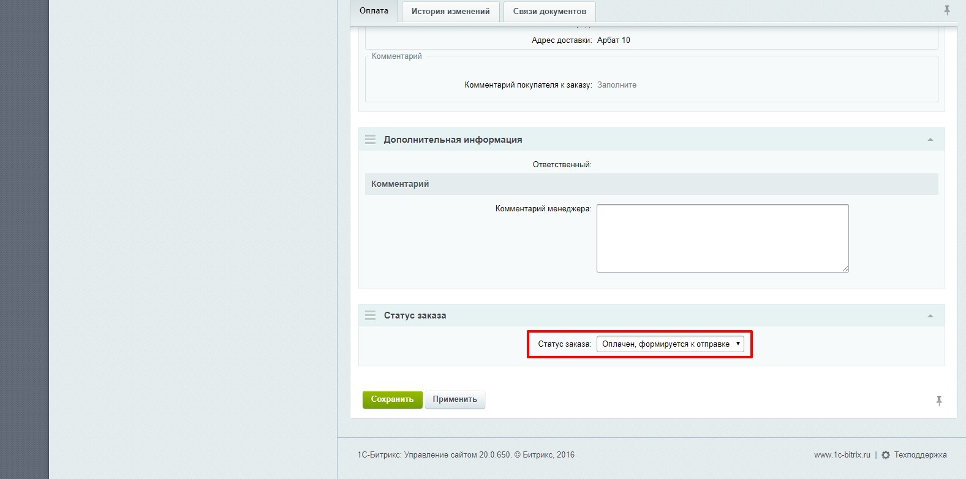Click the pin icon beside the tabs
The height and width of the screenshot is (479, 966).
pyautogui.click(x=947, y=10)
